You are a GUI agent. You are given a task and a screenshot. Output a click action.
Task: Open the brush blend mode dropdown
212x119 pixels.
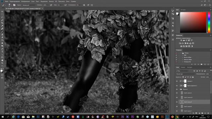(x=29, y=5)
